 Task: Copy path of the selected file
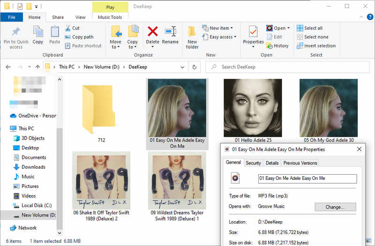(x=79, y=37)
